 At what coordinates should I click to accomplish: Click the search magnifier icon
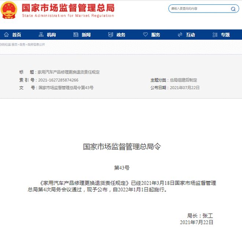point(233,9)
